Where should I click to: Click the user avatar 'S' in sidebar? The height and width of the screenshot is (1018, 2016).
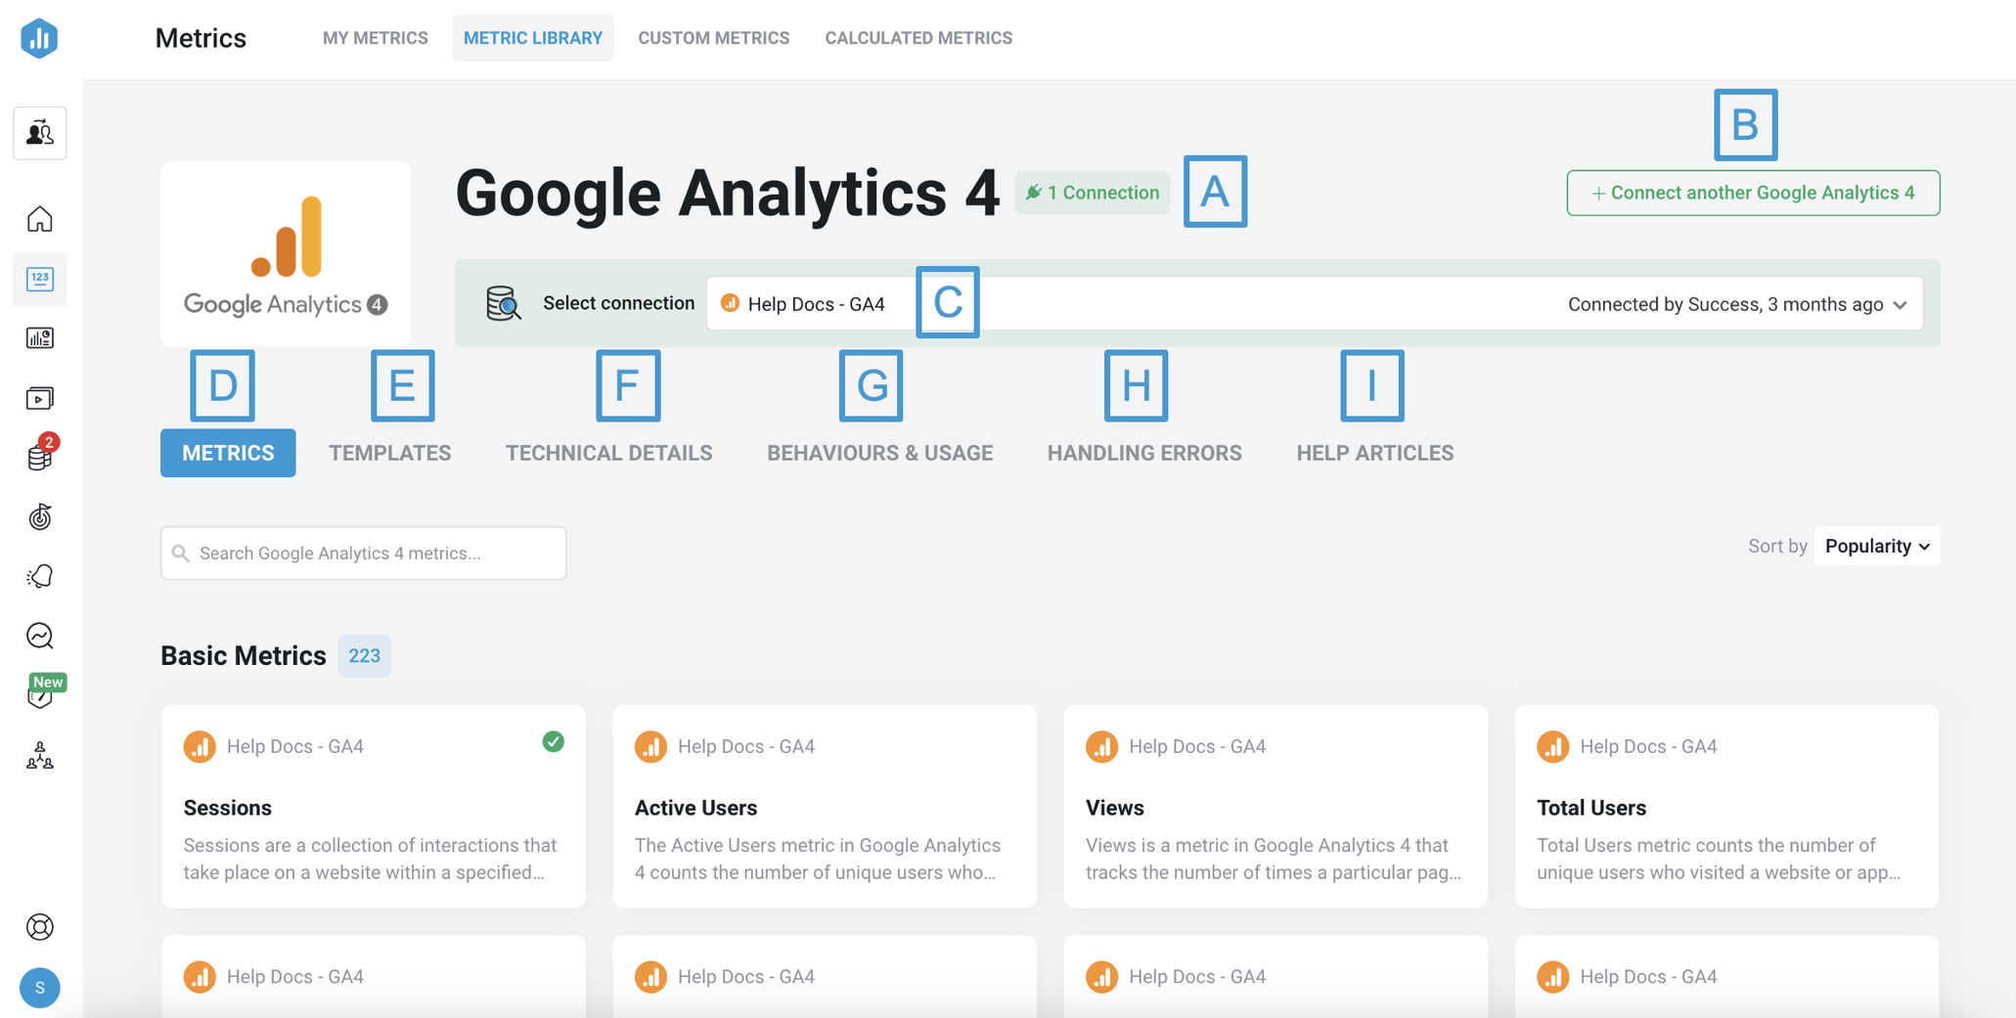(x=40, y=988)
